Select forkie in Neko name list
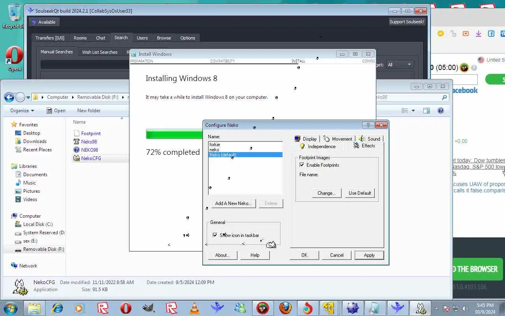Image resolution: width=505 pixels, height=316 pixels. coord(215,145)
